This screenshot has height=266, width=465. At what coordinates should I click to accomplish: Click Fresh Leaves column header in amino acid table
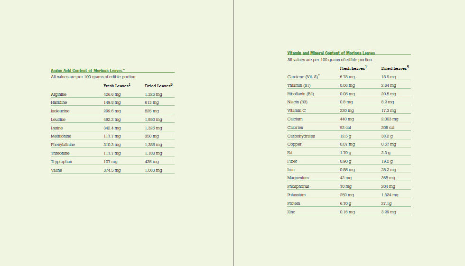[117, 86]
